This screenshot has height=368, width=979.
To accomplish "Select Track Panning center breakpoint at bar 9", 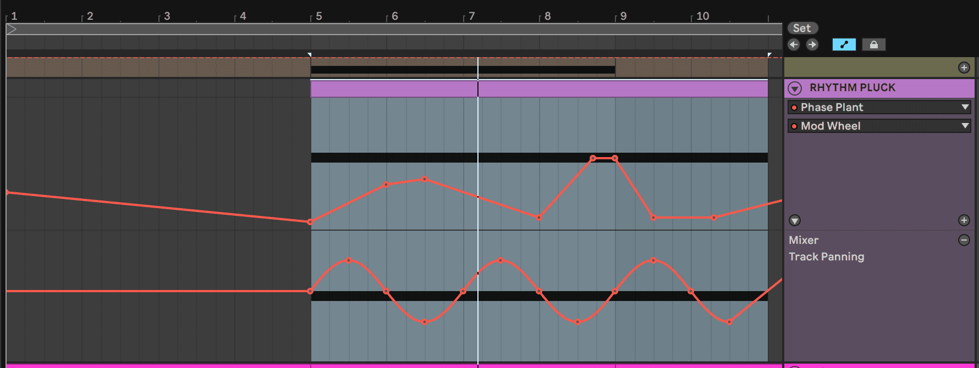I will [x=615, y=291].
